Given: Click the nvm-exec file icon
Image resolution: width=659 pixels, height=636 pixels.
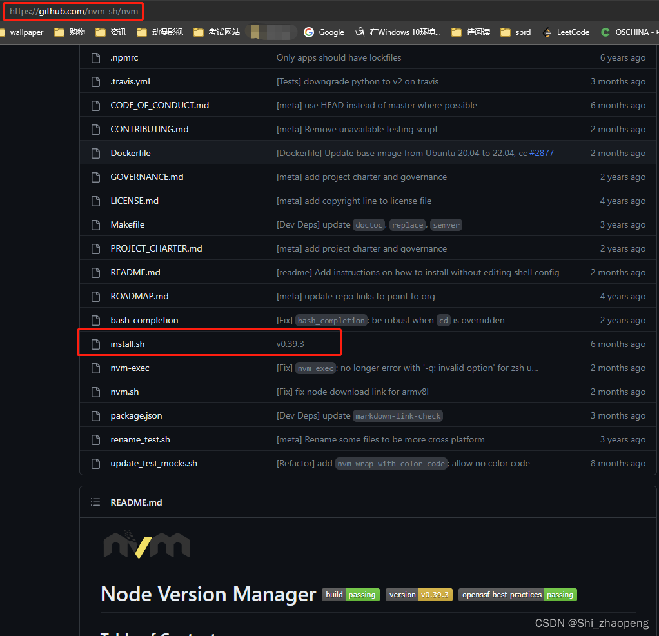Looking at the screenshot, I should [x=96, y=368].
